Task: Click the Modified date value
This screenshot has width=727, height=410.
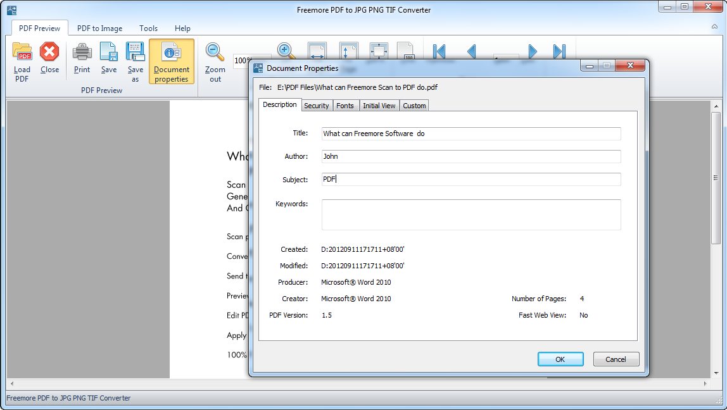Action: pyautogui.click(x=363, y=266)
